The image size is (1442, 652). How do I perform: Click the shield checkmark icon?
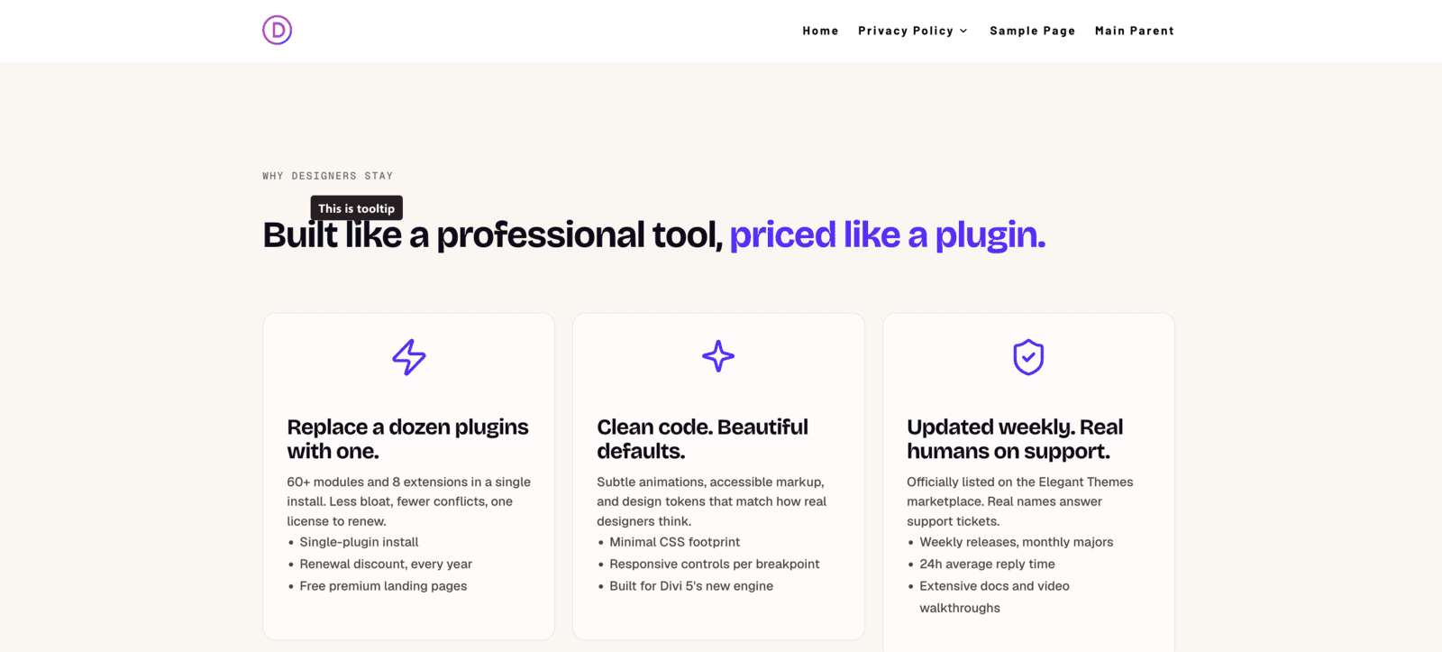tap(1028, 357)
